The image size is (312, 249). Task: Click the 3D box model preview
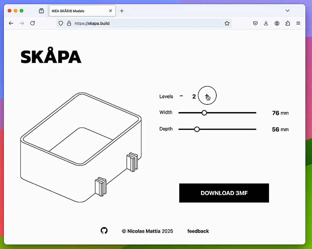[81, 147]
